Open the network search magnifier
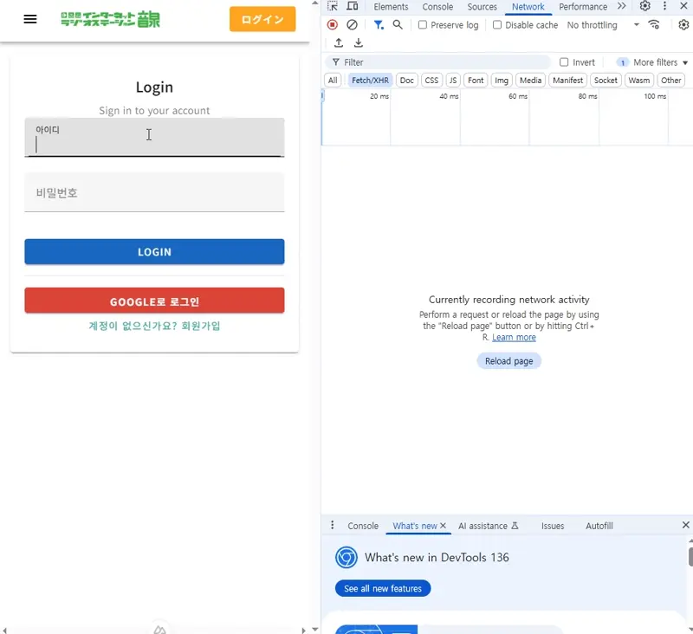693x634 pixels. 398,25
